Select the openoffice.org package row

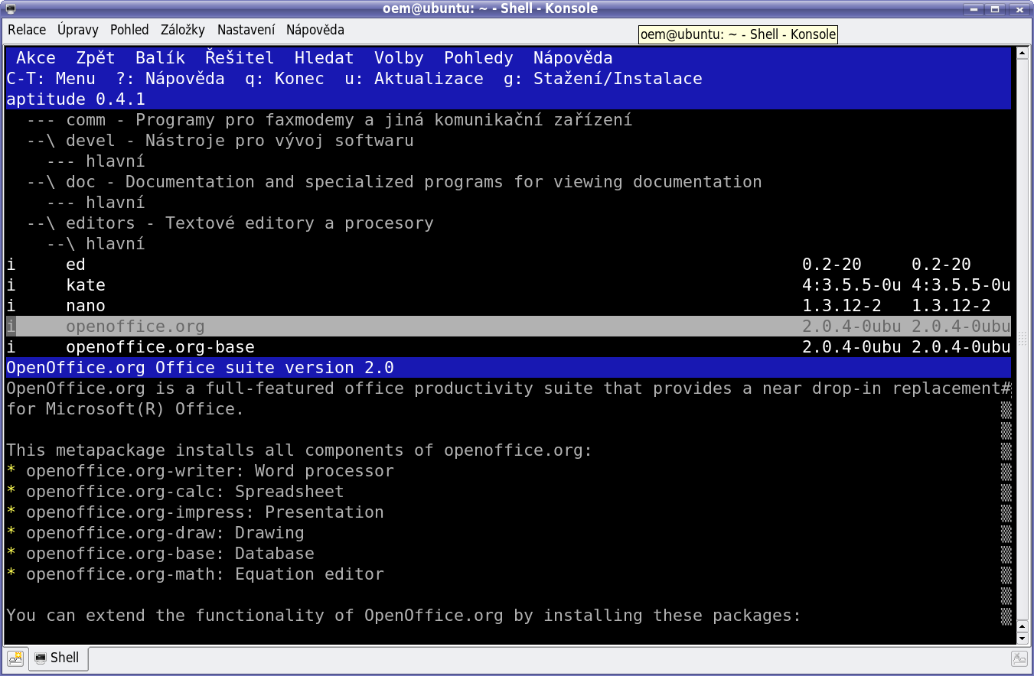508,327
